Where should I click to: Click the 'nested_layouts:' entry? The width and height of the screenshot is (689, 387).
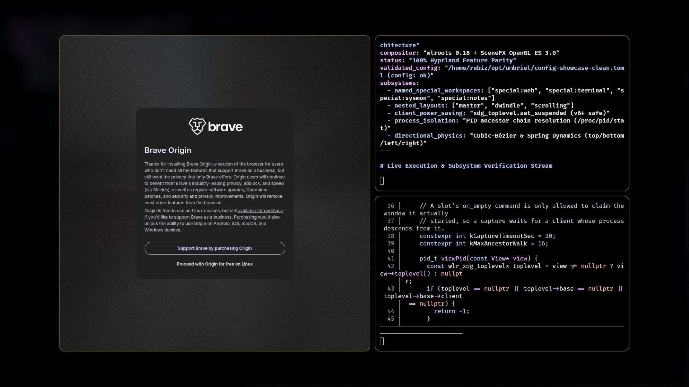[481, 106]
